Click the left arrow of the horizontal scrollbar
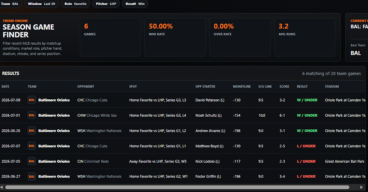The image size is (368, 192). (2, 187)
